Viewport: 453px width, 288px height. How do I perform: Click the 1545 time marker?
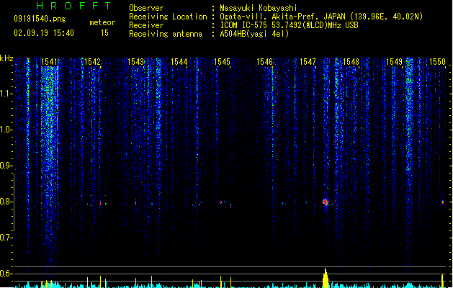(222, 62)
